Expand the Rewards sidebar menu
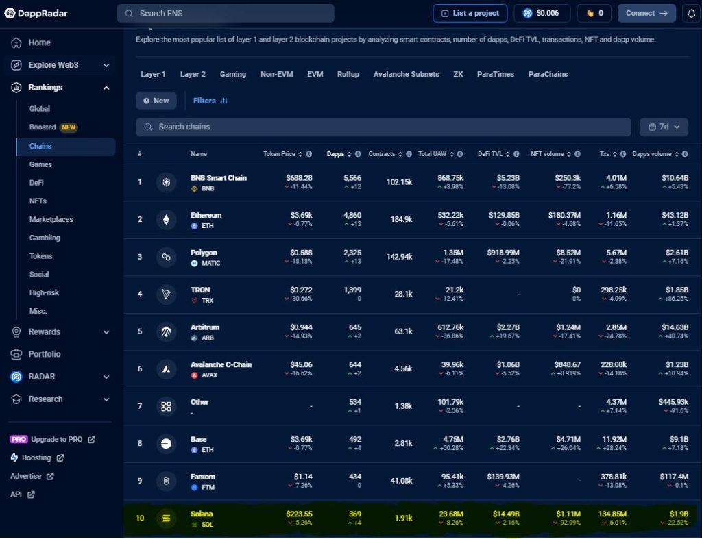This screenshot has width=702, height=539. click(x=106, y=331)
